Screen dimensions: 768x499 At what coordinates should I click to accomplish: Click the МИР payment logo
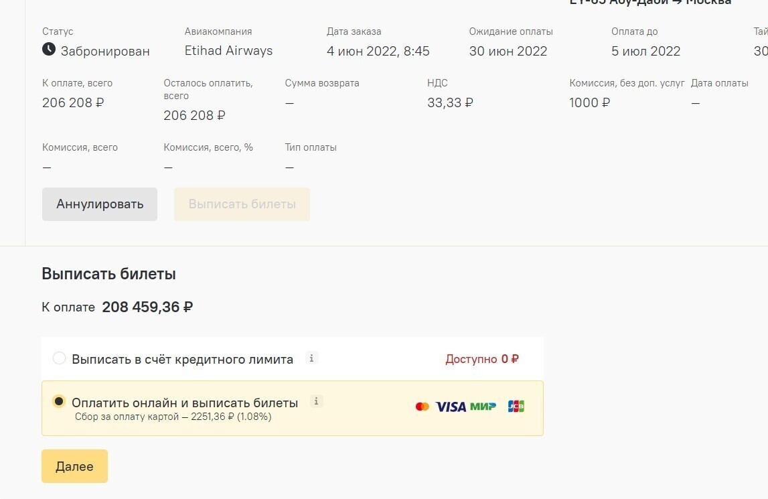(x=483, y=407)
